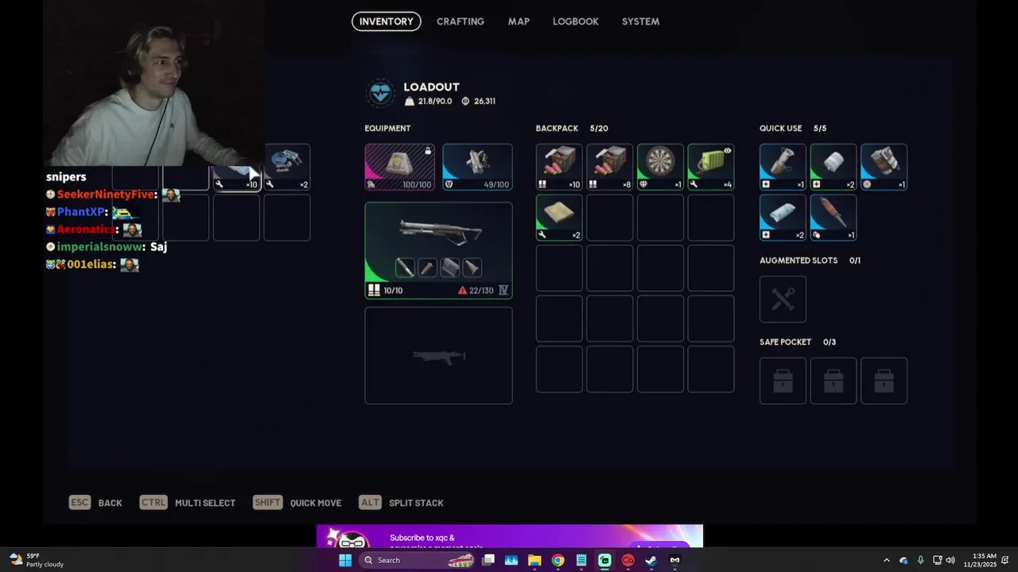The height and width of the screenshot is (572, 1018).
Task: Expand the system tray hidden icons chevron
Action: pyautogui.click(x=887, y=560)
